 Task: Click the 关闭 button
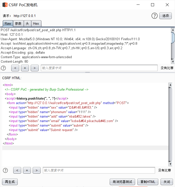coord(167,182)
